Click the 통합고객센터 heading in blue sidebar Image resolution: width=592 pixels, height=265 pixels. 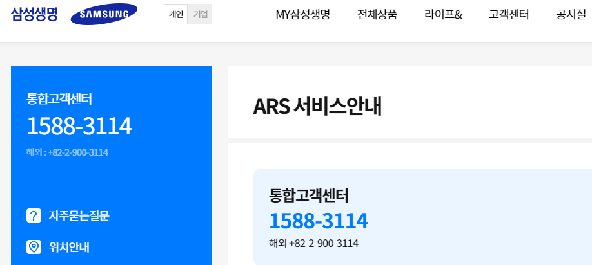59,99
